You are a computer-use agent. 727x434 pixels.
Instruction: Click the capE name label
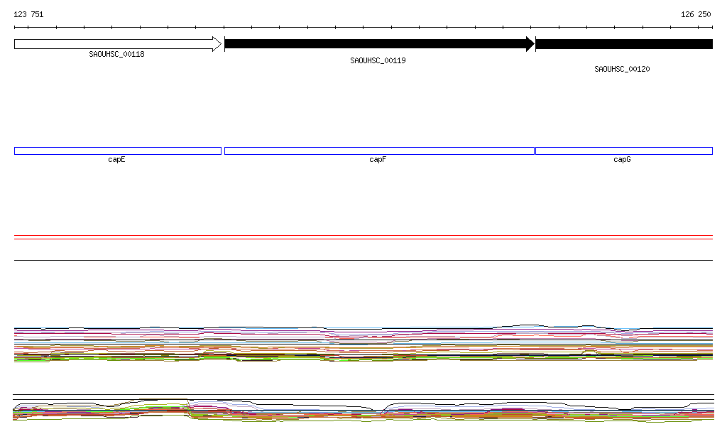(116, 160)
